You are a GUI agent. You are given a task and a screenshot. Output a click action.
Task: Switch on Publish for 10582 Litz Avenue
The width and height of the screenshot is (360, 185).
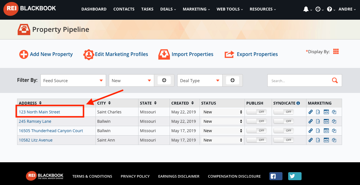[257, 140]
